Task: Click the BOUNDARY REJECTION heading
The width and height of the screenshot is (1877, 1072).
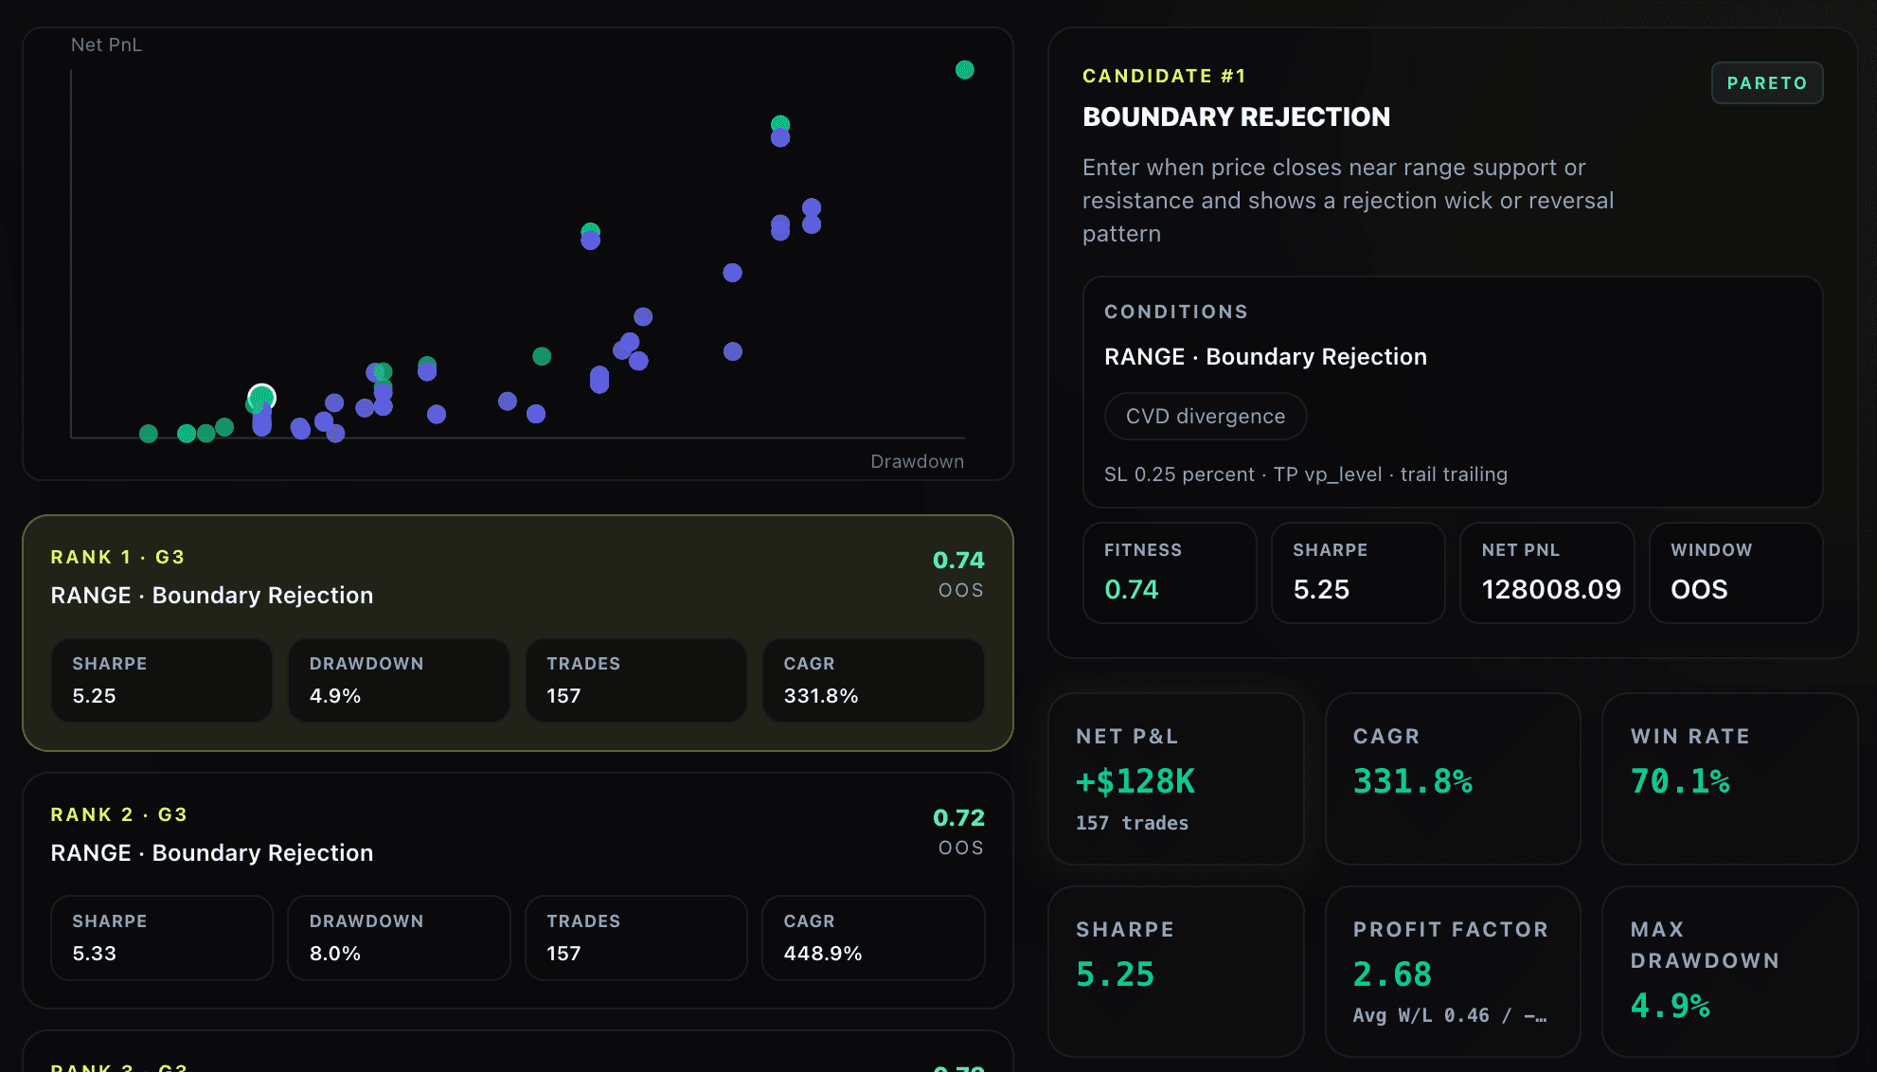Action: point(1236,116)
